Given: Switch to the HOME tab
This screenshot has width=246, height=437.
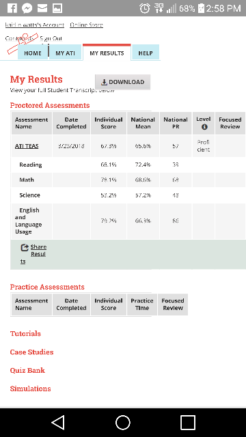Looking at the screenshot, I should click(33, 53).
